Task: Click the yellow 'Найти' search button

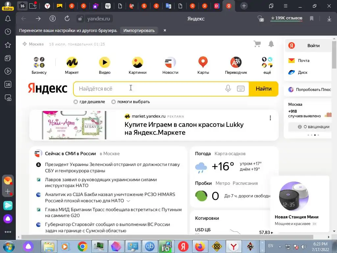Action: tap(264, 89)
